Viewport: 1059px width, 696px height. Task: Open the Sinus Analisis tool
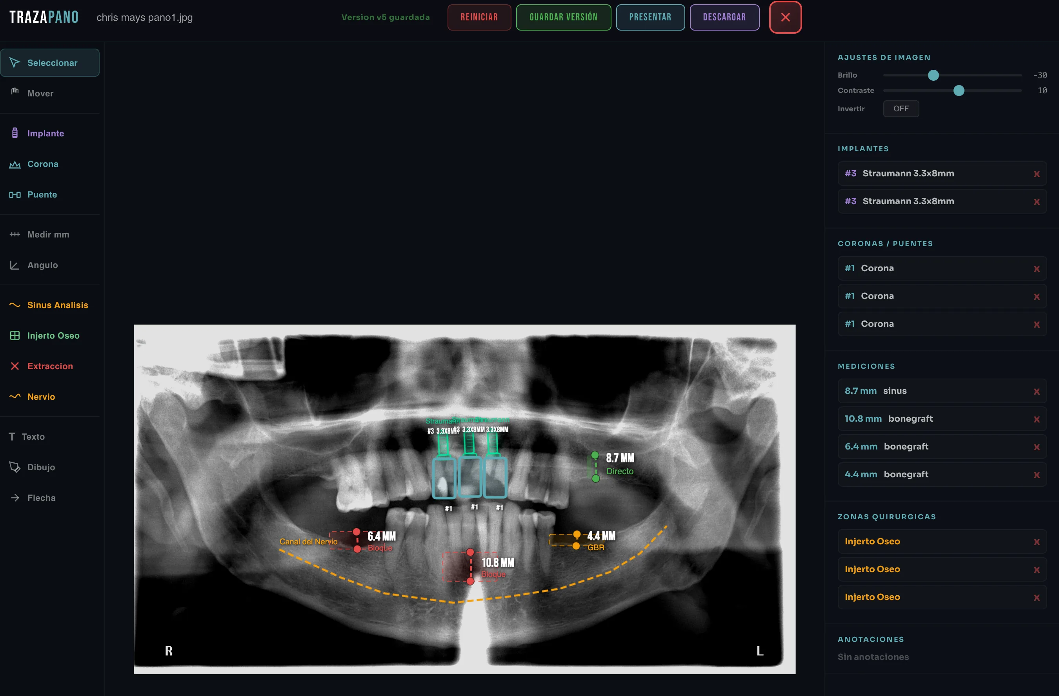[x=58, y=305]
